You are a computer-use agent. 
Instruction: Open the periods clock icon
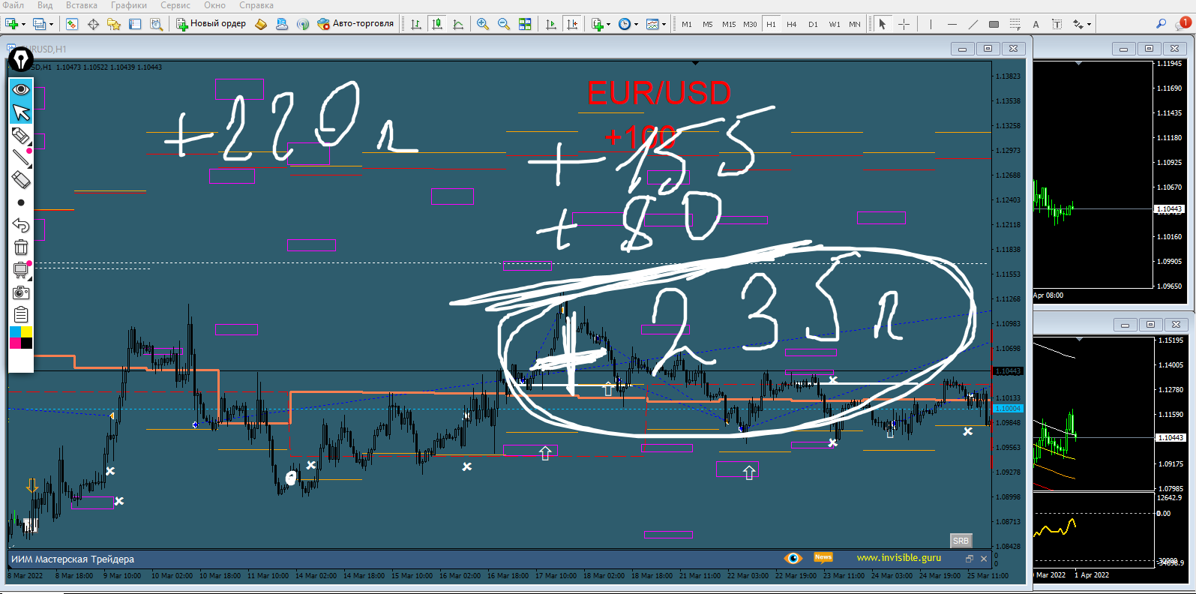624,24
